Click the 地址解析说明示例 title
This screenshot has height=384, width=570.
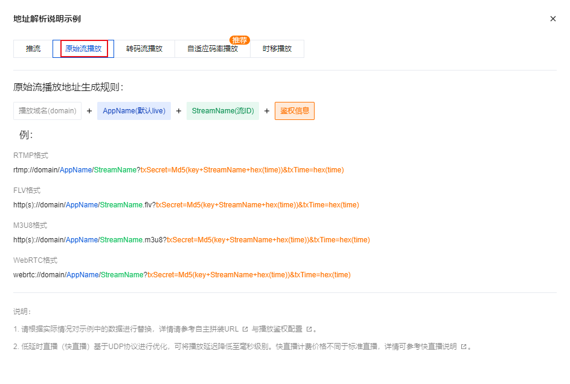[x=47, y=19]
